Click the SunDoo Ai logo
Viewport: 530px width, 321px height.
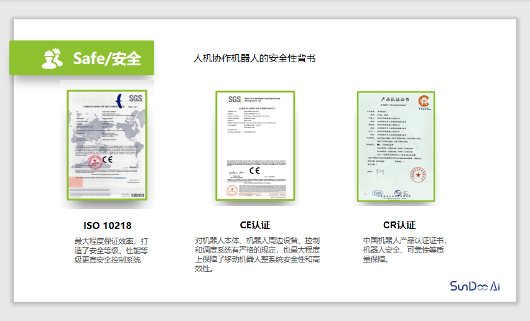coord(475,286)
